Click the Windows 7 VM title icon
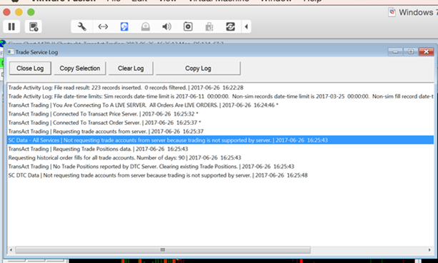Image resolution: width=438 pixels, height=263 pixels. pos(392,12)
